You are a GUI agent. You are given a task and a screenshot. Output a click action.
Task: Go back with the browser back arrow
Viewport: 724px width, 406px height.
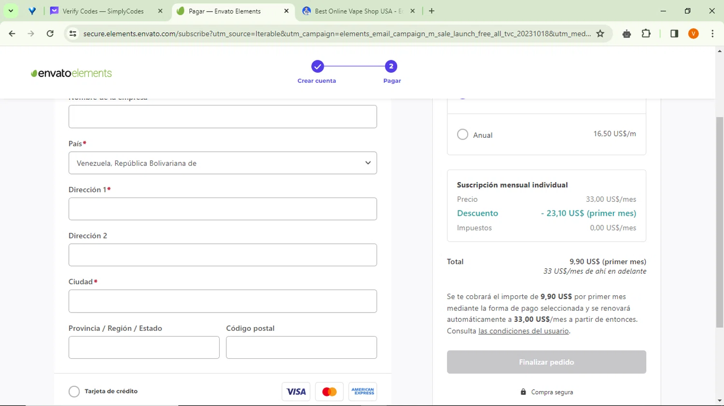[12, 34]
